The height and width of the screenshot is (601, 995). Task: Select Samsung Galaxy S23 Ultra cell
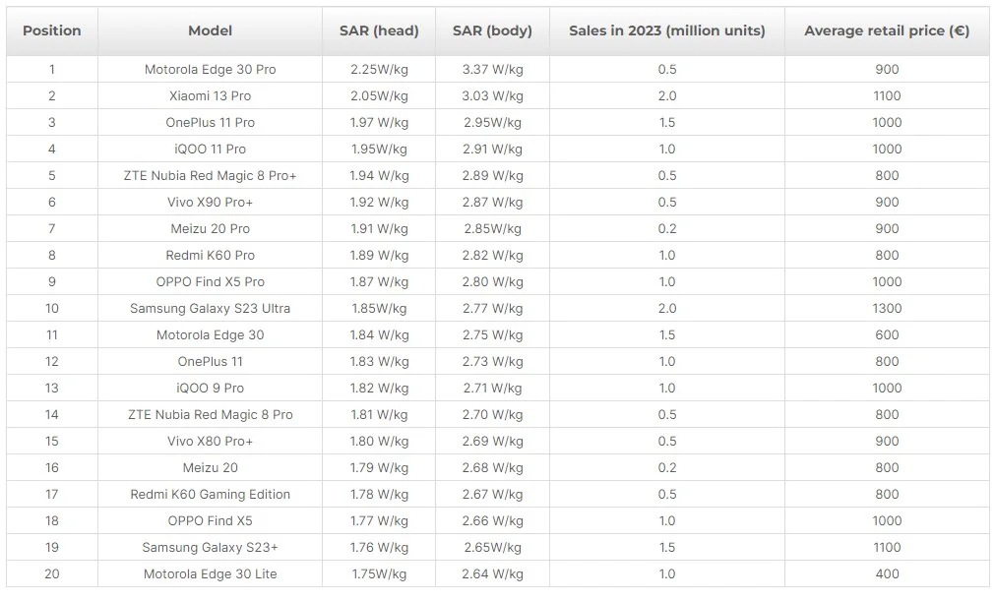(x=210, y=309)
